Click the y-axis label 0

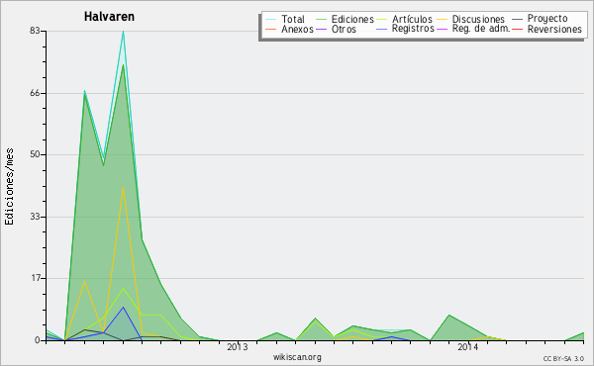[x=38, y=340]
